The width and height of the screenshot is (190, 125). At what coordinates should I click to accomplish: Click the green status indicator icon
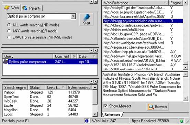(181, 121)
